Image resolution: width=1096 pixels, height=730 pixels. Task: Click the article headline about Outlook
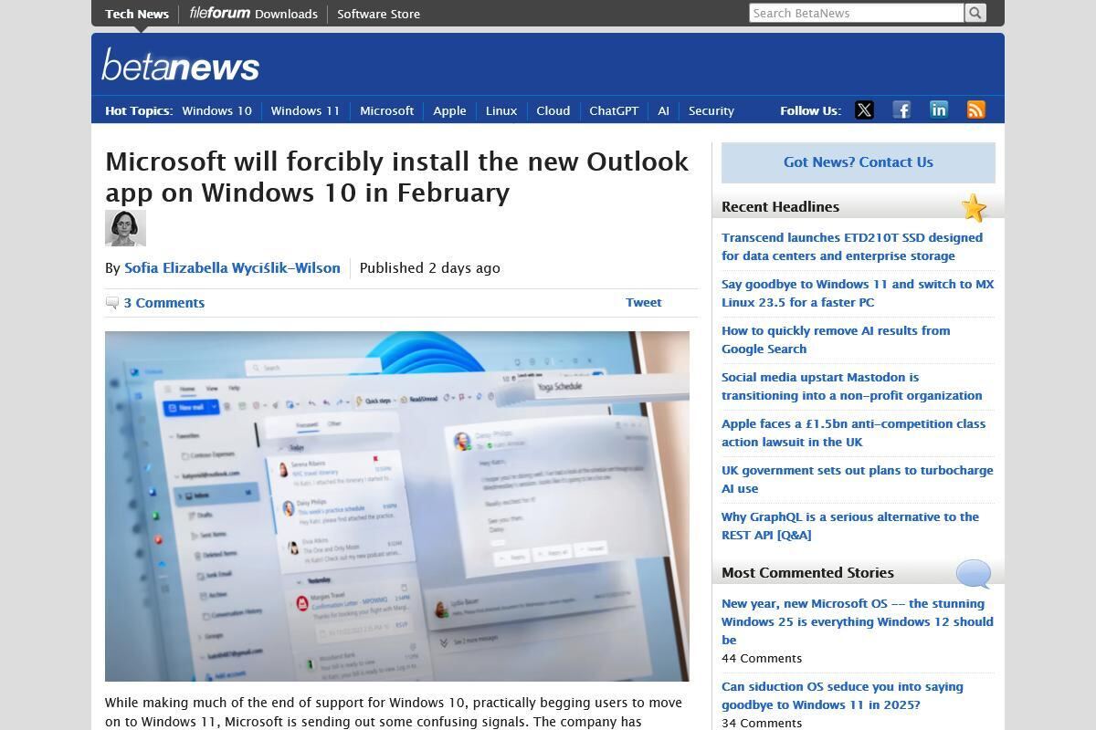tap(396, 176)
